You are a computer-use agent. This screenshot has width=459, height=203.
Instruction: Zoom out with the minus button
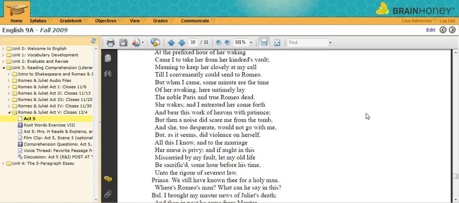pyautogui.click(x=218, y=42)
